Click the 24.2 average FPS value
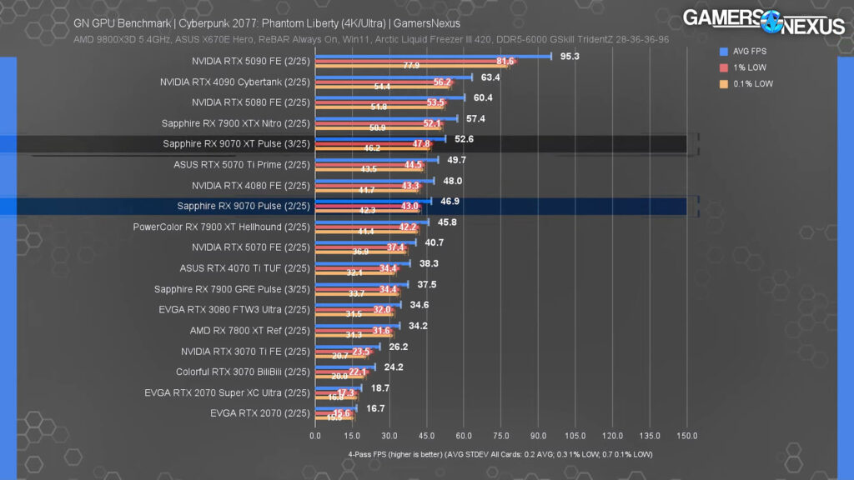854x480 pixels. 394,367
